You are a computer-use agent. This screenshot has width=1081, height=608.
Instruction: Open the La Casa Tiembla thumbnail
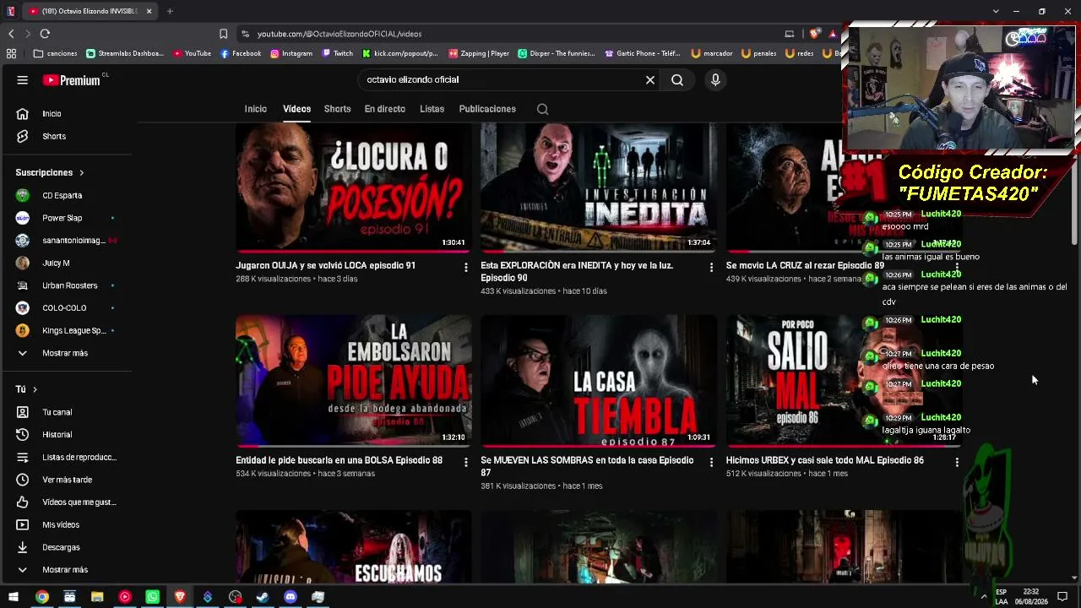[x=599, y=381]
